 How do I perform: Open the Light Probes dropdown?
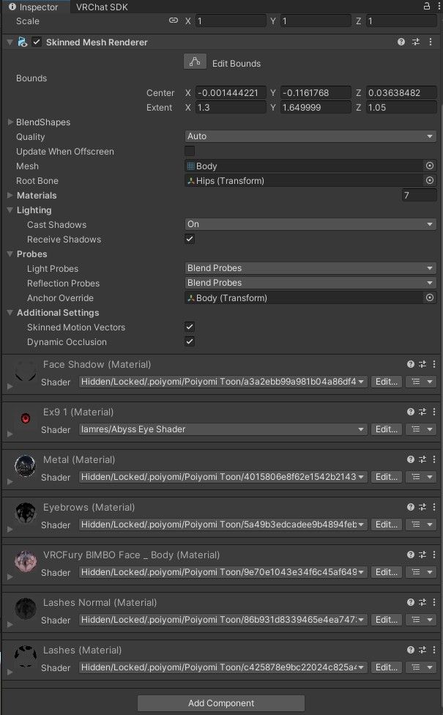pyautogui.click(x=310, y=268)
